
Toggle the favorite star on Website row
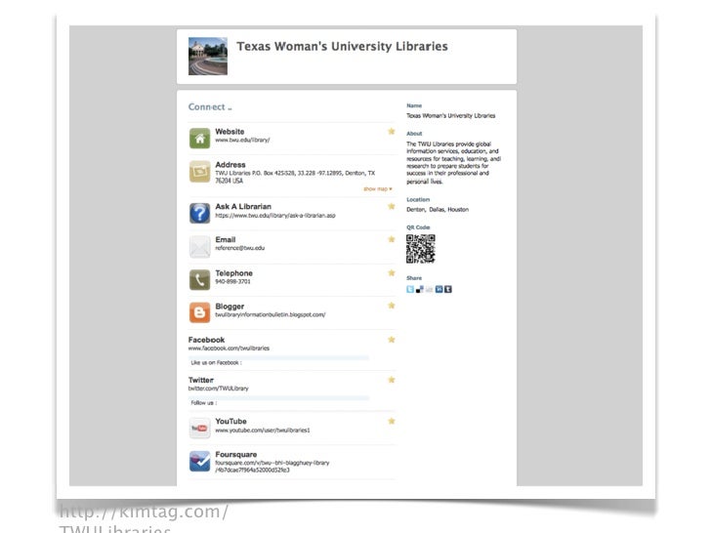[392, 132]
